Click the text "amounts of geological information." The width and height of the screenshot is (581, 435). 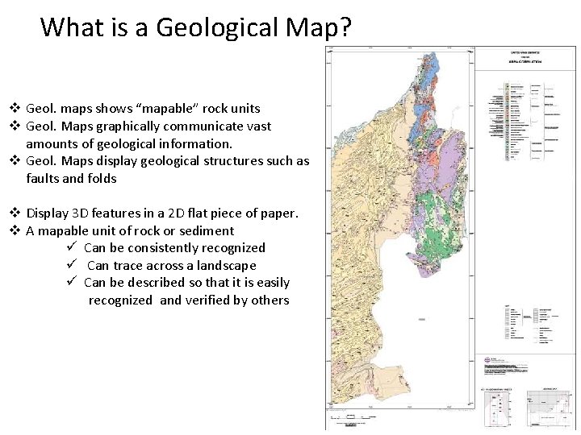(129, 143)
